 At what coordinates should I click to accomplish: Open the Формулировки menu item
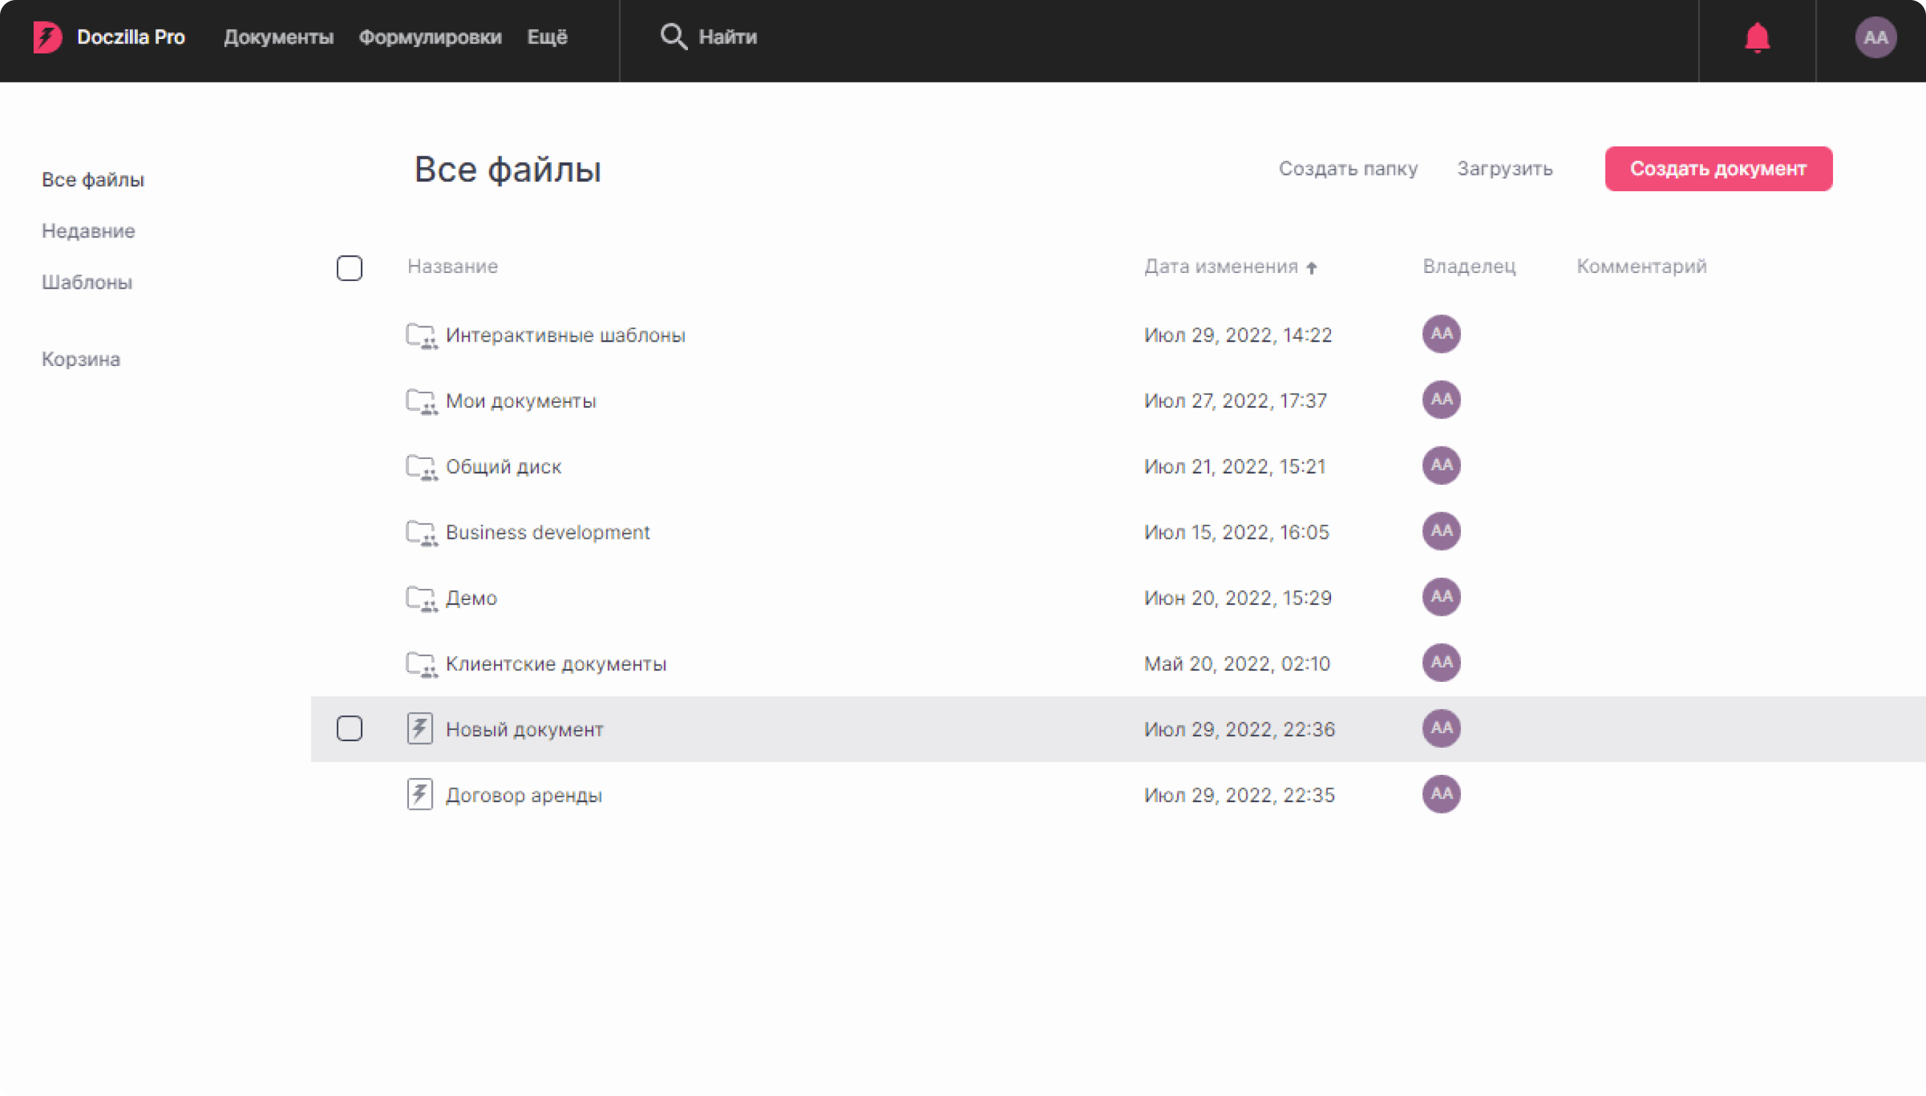(x=430, y=37)
